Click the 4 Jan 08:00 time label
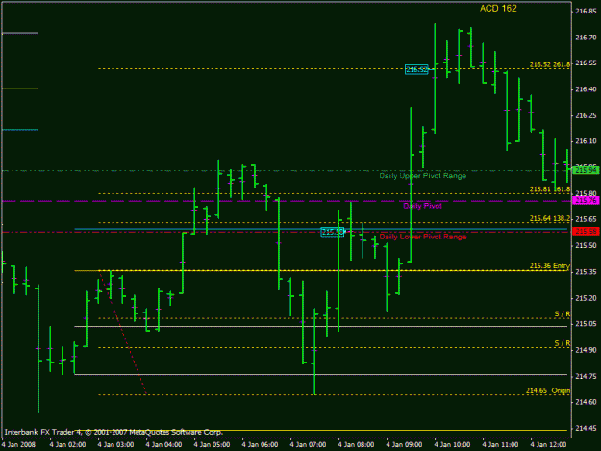 click(x=356, y=445)
